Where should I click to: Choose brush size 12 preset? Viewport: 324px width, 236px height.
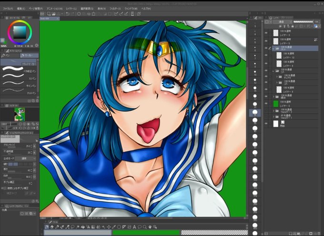click(x=255, y=80)
